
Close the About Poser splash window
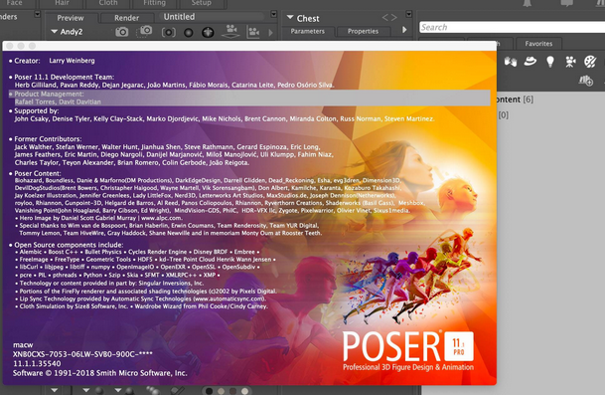click(10, 46)
